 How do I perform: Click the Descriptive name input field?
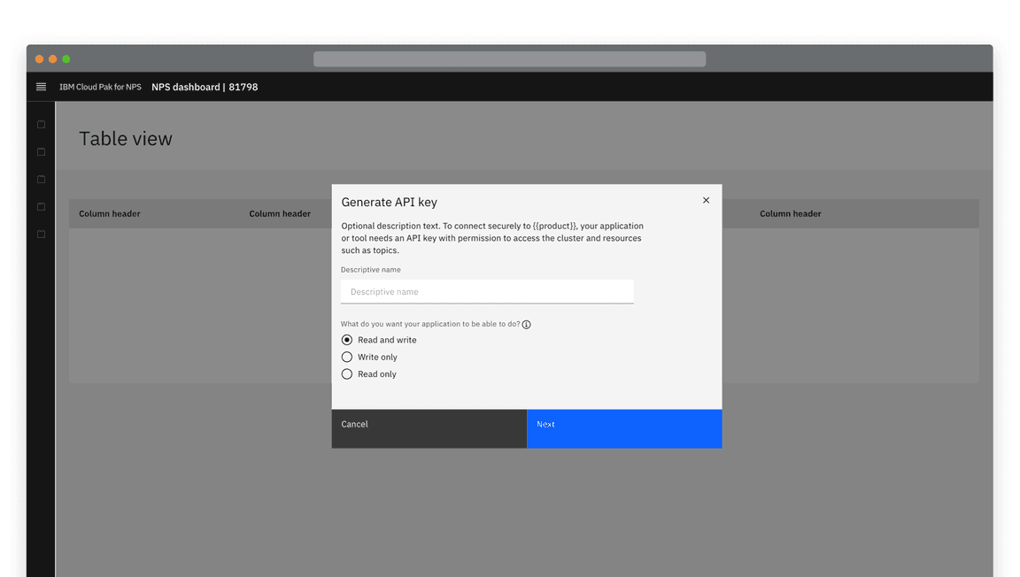[487, 291]
